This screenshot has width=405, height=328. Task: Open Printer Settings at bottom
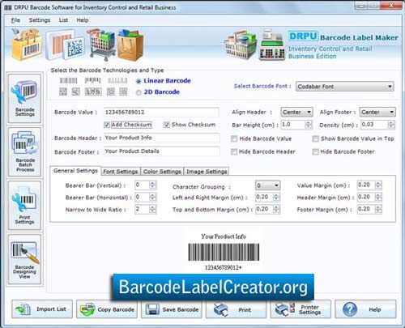coord(301,309)
